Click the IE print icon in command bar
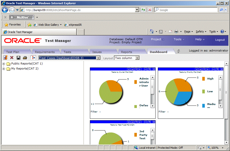Image resolution: width=230 pixels, height=151 pixels. 176,31
